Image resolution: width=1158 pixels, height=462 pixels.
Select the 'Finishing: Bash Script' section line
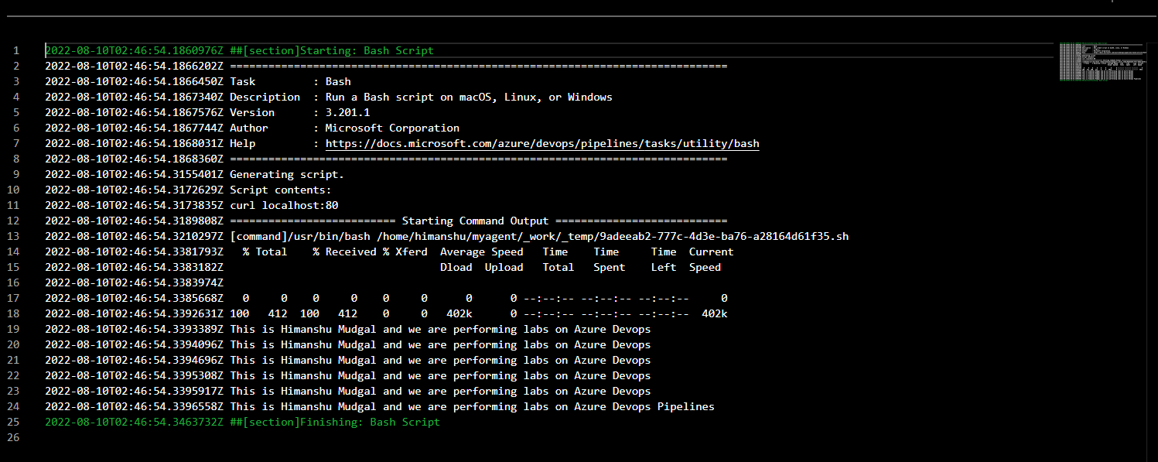click(242, 422)
